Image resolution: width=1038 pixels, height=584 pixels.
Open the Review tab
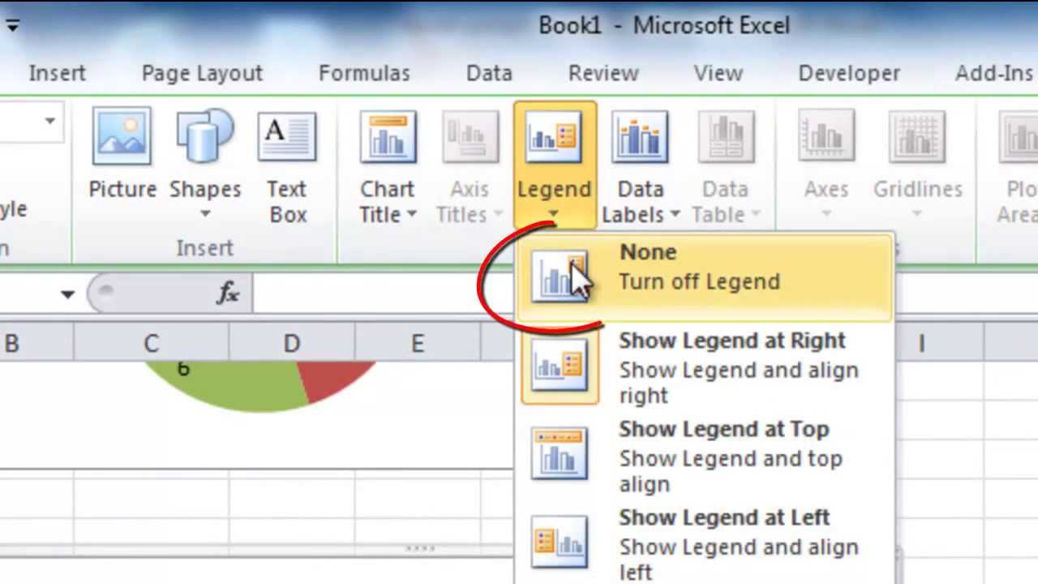(x=603, y=73)
